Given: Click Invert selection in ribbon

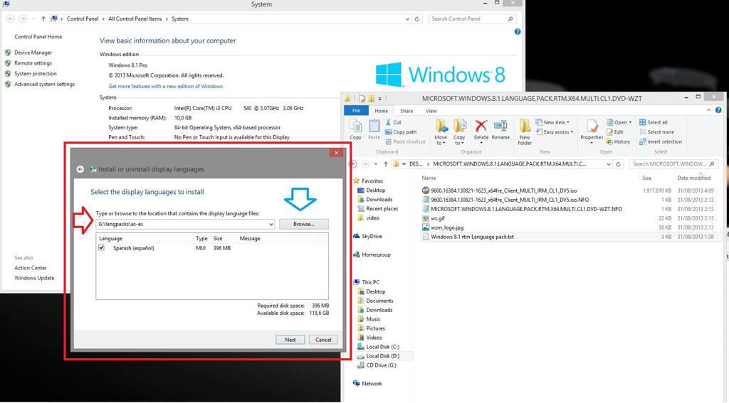Looking at the screenshot, I should click(661, 142).
